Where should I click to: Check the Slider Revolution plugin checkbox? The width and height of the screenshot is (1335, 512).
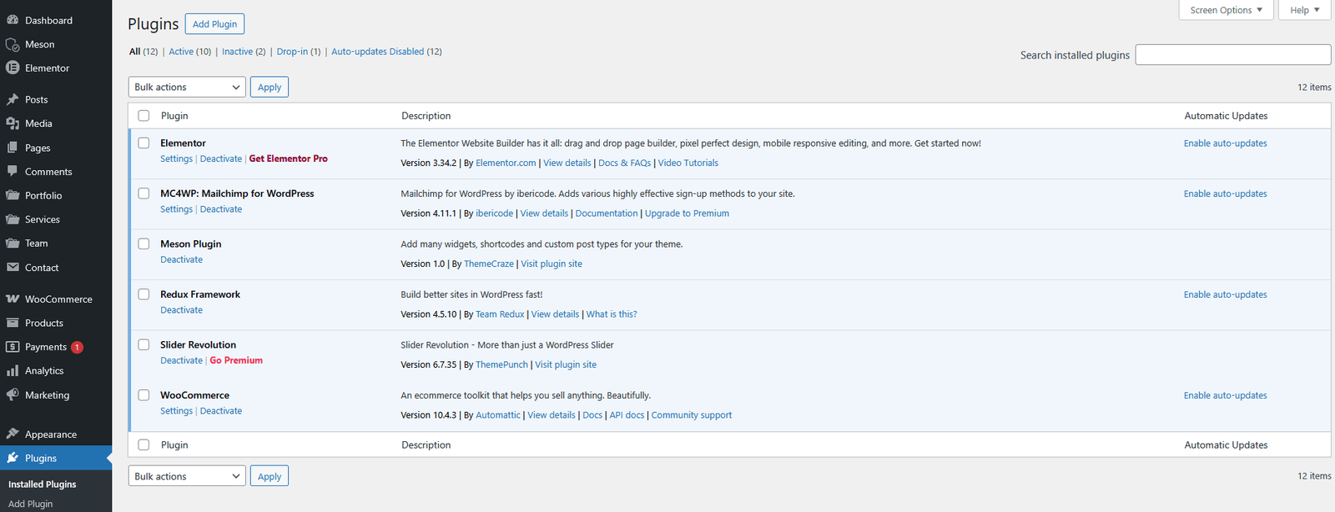tap(144, 344)
